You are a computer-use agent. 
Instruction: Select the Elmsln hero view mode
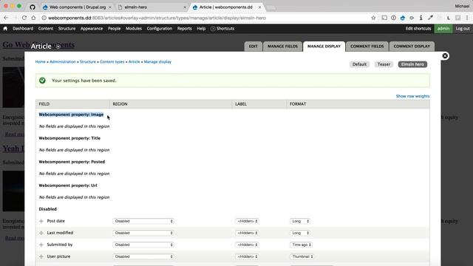pyautogui.click(x=412, y=64)
